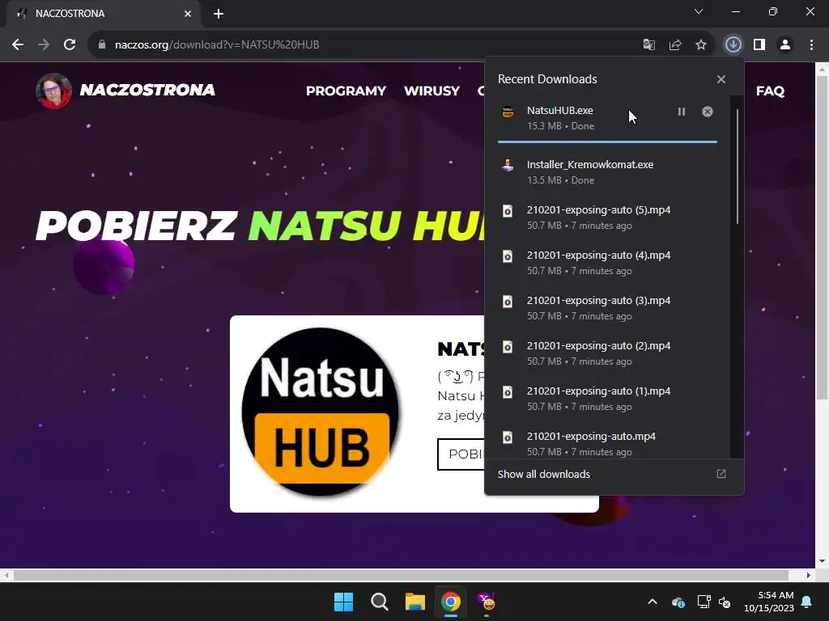The image size is (829, 621).
Task: Reload the naczos.org page
Action: (x=70, y=45)
